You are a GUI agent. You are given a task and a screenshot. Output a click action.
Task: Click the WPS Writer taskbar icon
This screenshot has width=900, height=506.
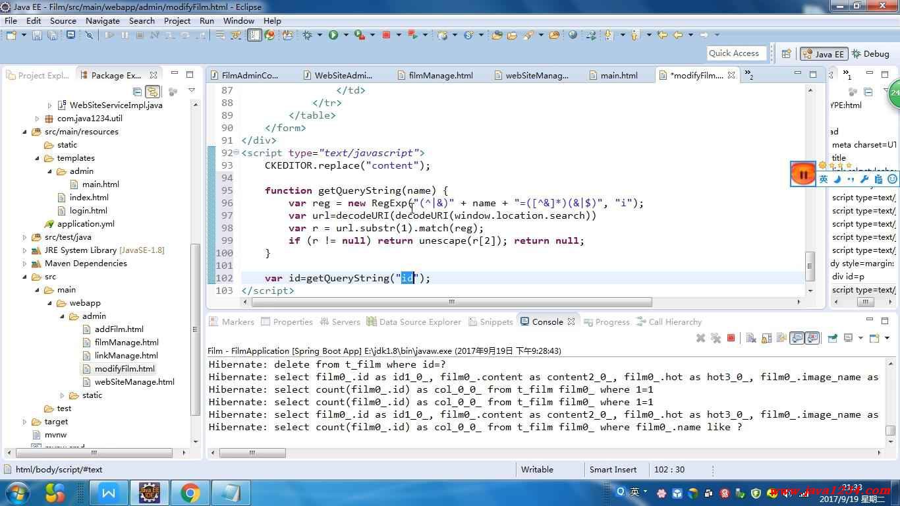pos(109,492)
